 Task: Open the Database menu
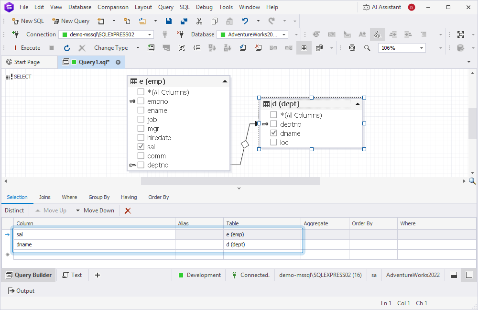[80, 7]
